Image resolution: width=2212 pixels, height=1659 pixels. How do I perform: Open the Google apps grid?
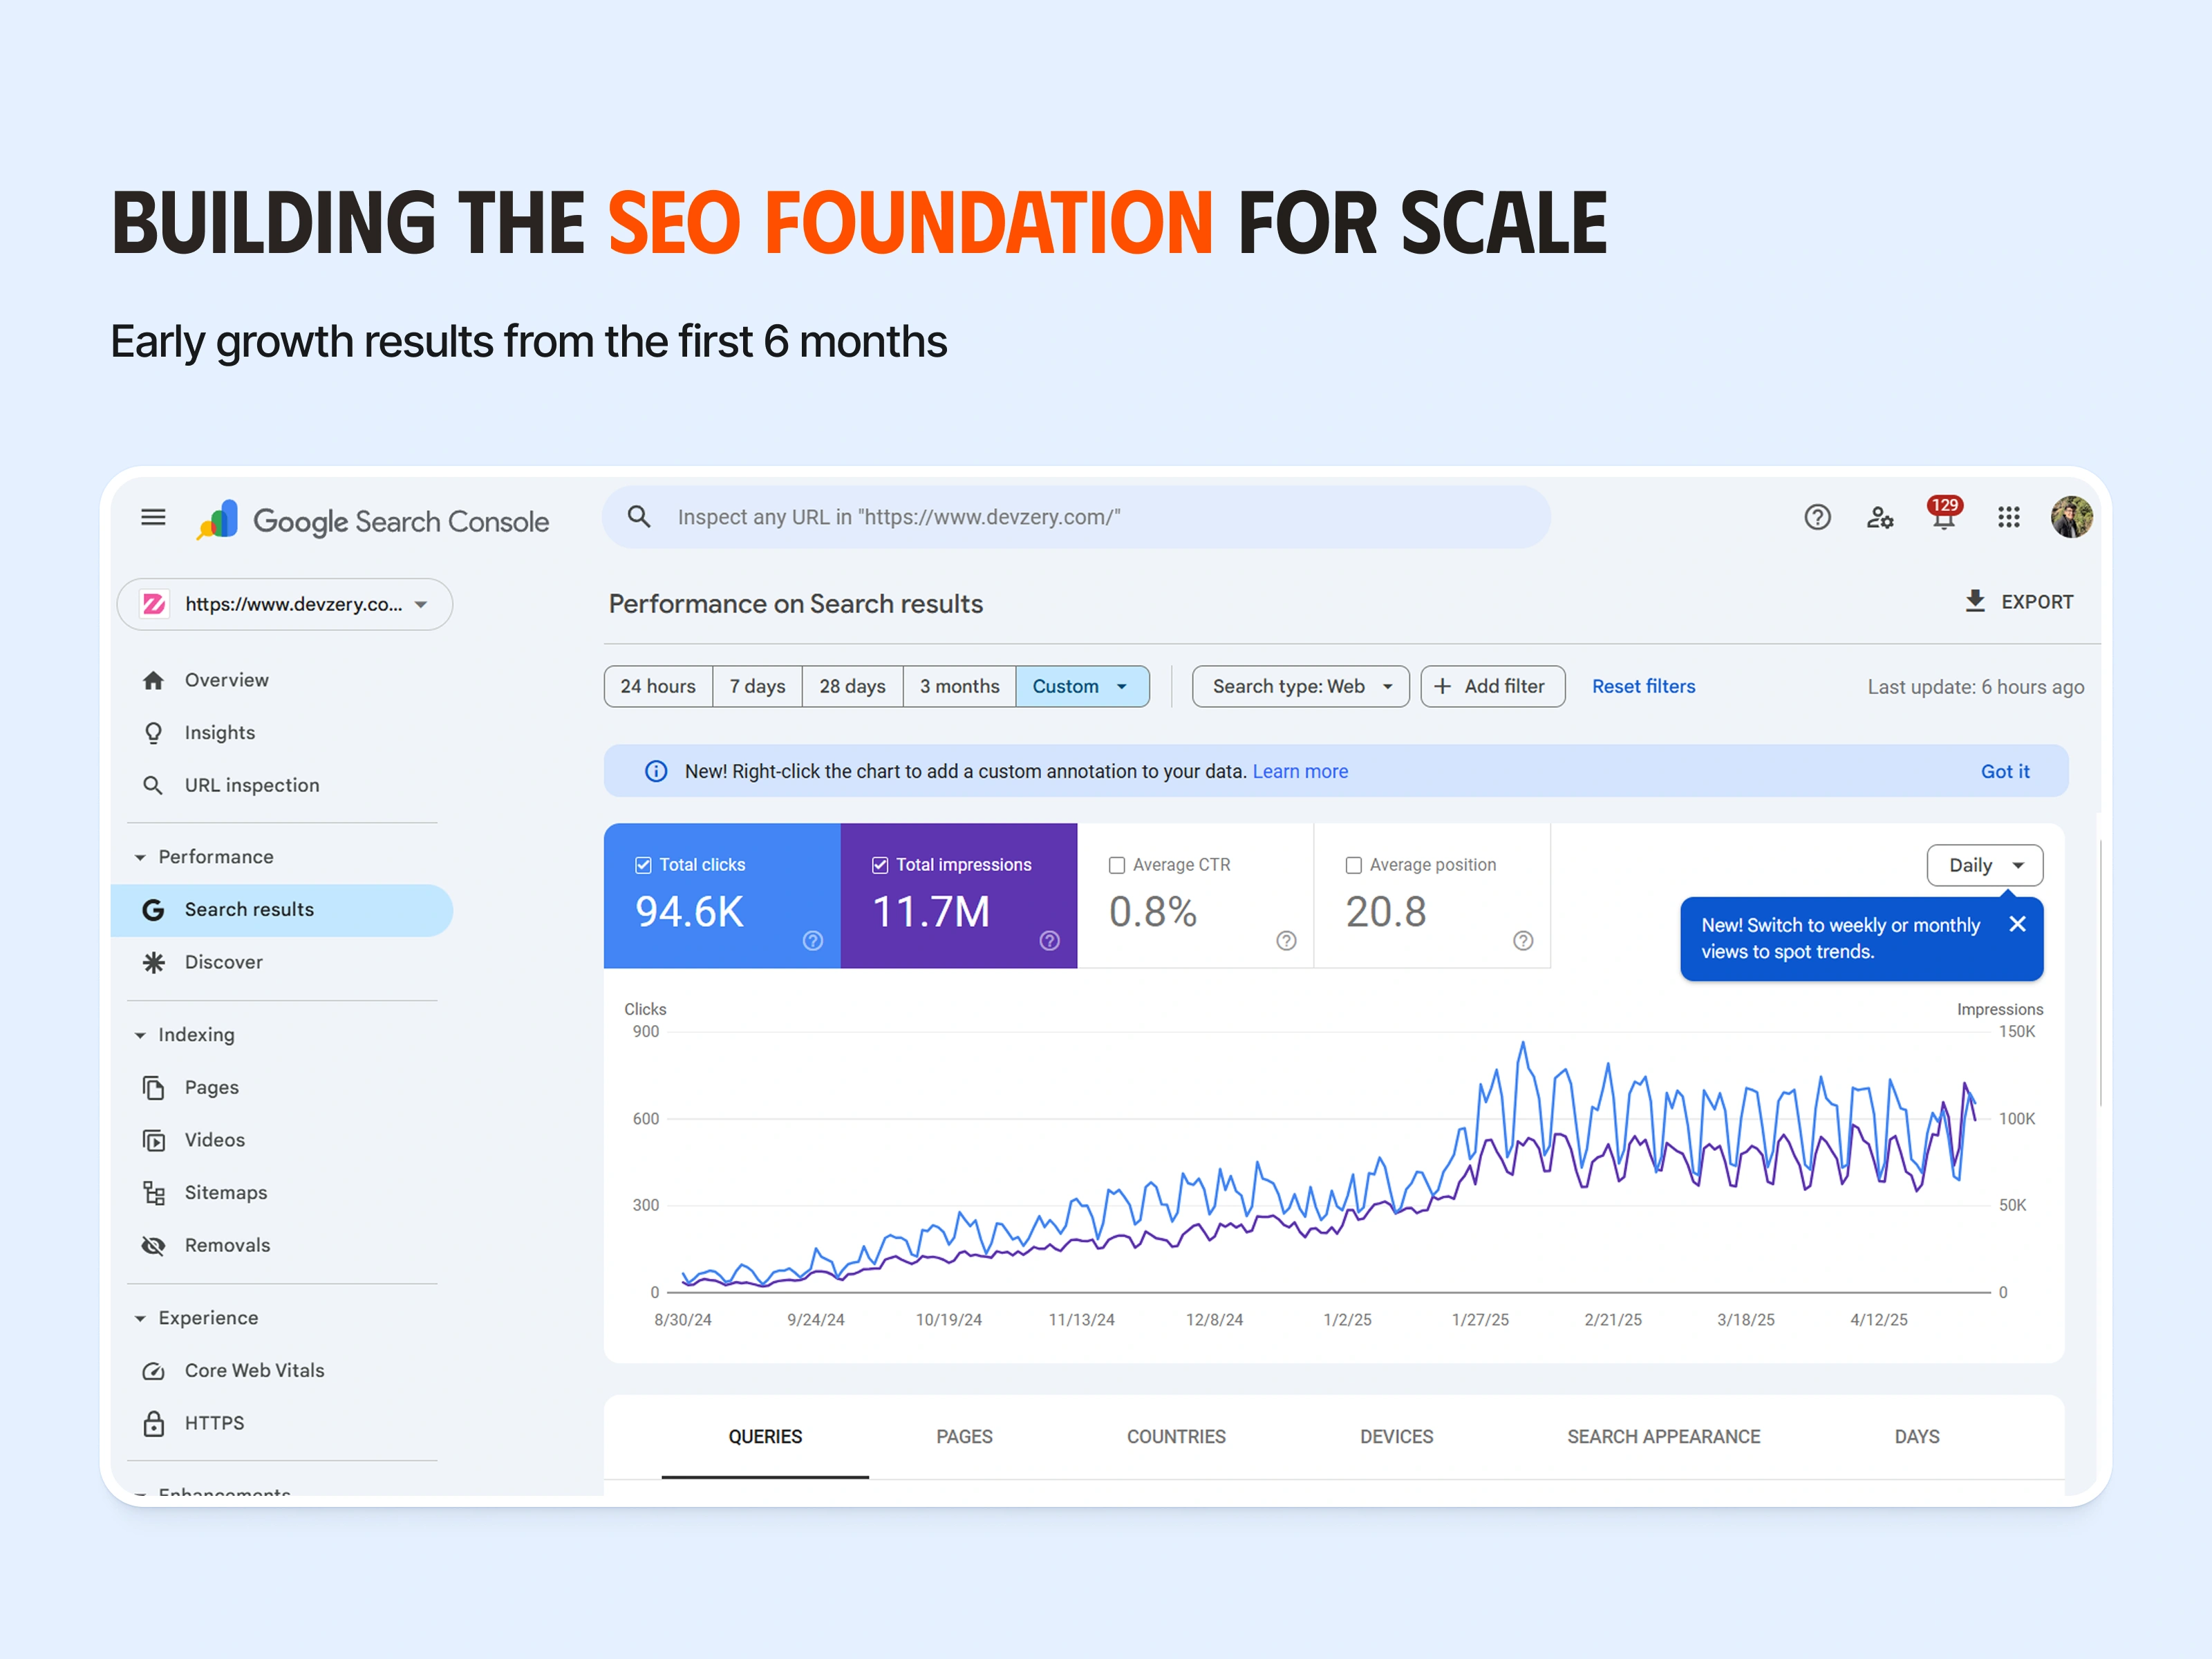[2008, 517]
